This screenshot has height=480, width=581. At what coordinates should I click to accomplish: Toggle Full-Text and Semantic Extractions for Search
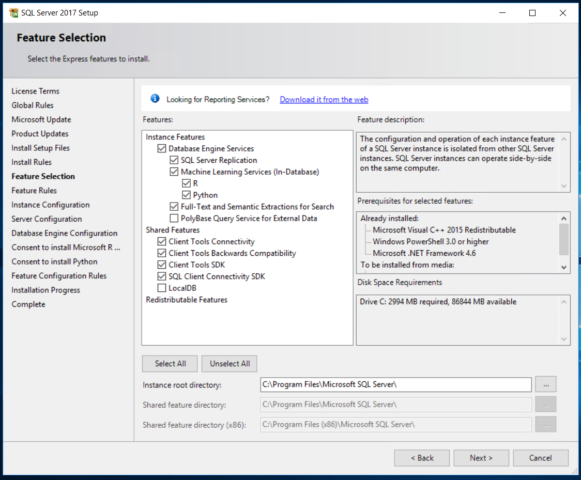(174, 206)
